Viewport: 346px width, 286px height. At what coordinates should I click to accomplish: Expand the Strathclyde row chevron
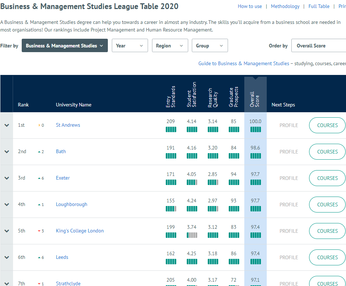7,283
